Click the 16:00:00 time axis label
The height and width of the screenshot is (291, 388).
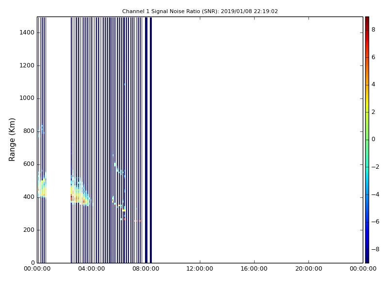[254, 269]
